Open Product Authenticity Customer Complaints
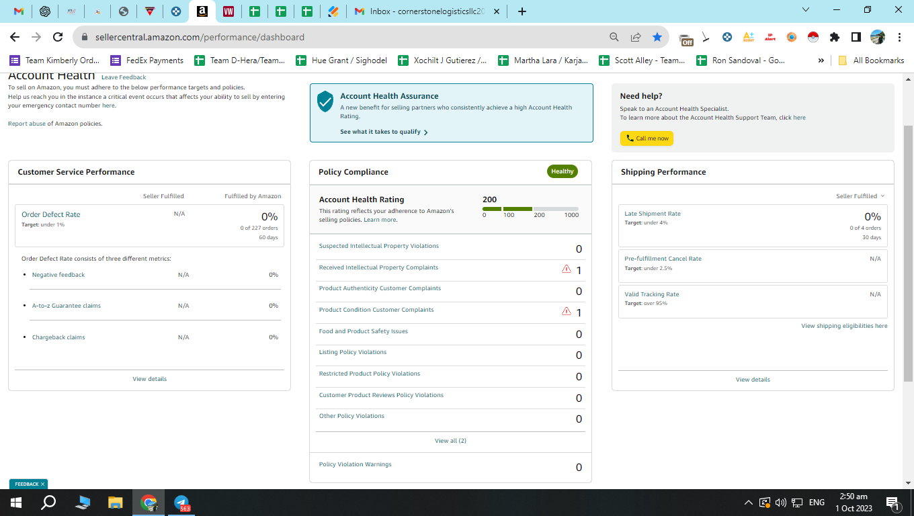Image resolution: width=914 pixels, height=516 pixels. tap(380, 288)
